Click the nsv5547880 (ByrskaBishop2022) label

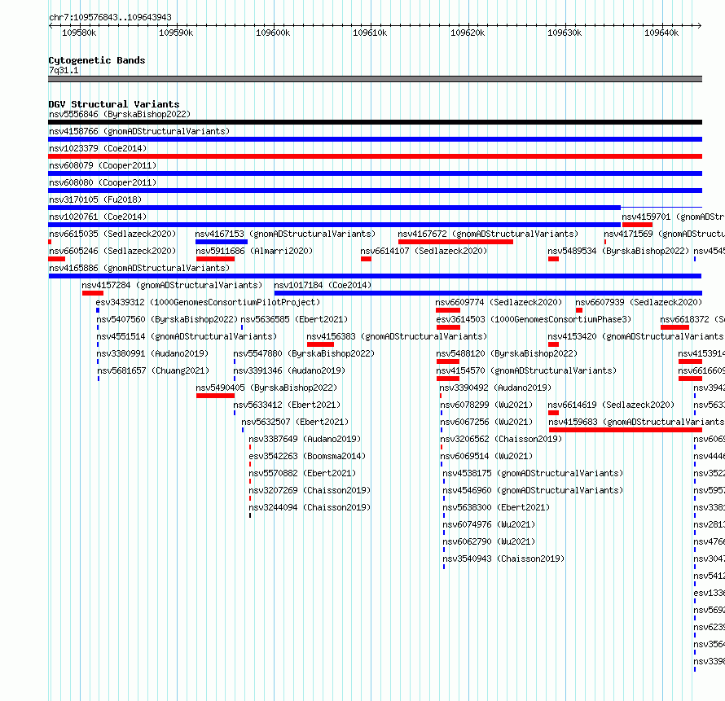coord(304,353)
